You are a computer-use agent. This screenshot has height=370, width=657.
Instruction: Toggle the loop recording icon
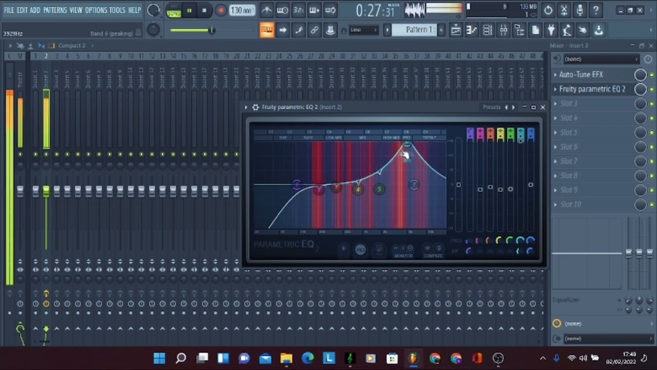(331, 10)
